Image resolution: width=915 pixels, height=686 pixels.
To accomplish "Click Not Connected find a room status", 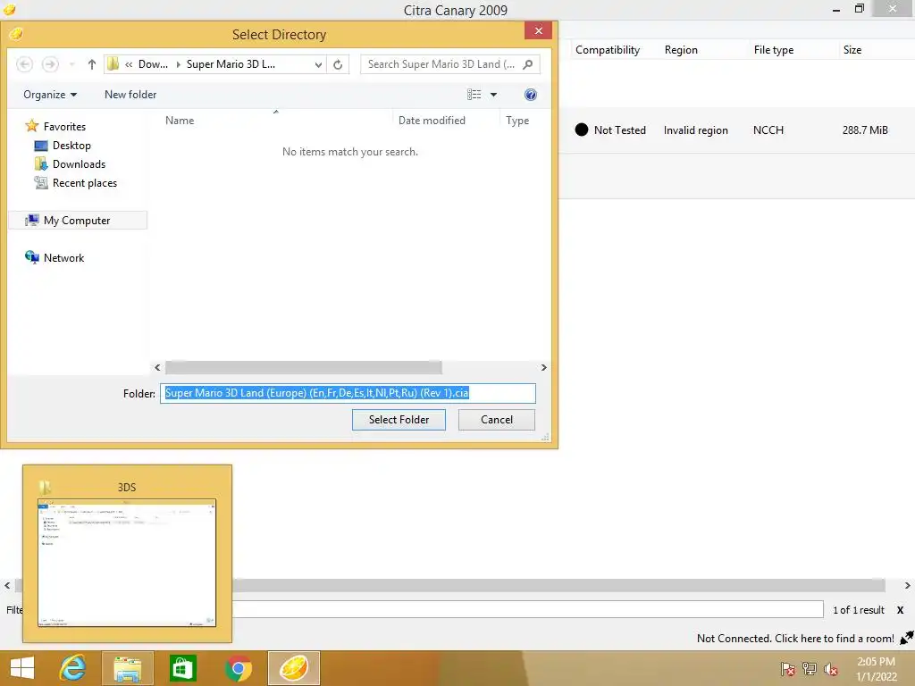I will click(795, 639).
